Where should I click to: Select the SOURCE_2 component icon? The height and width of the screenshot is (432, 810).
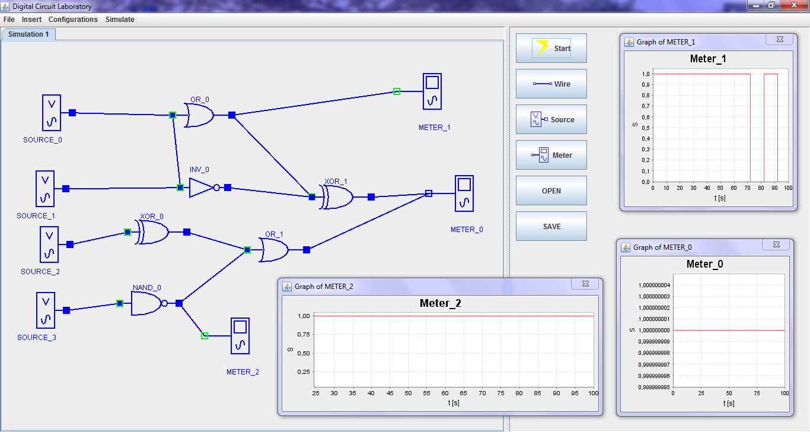[x=49, y=244]
